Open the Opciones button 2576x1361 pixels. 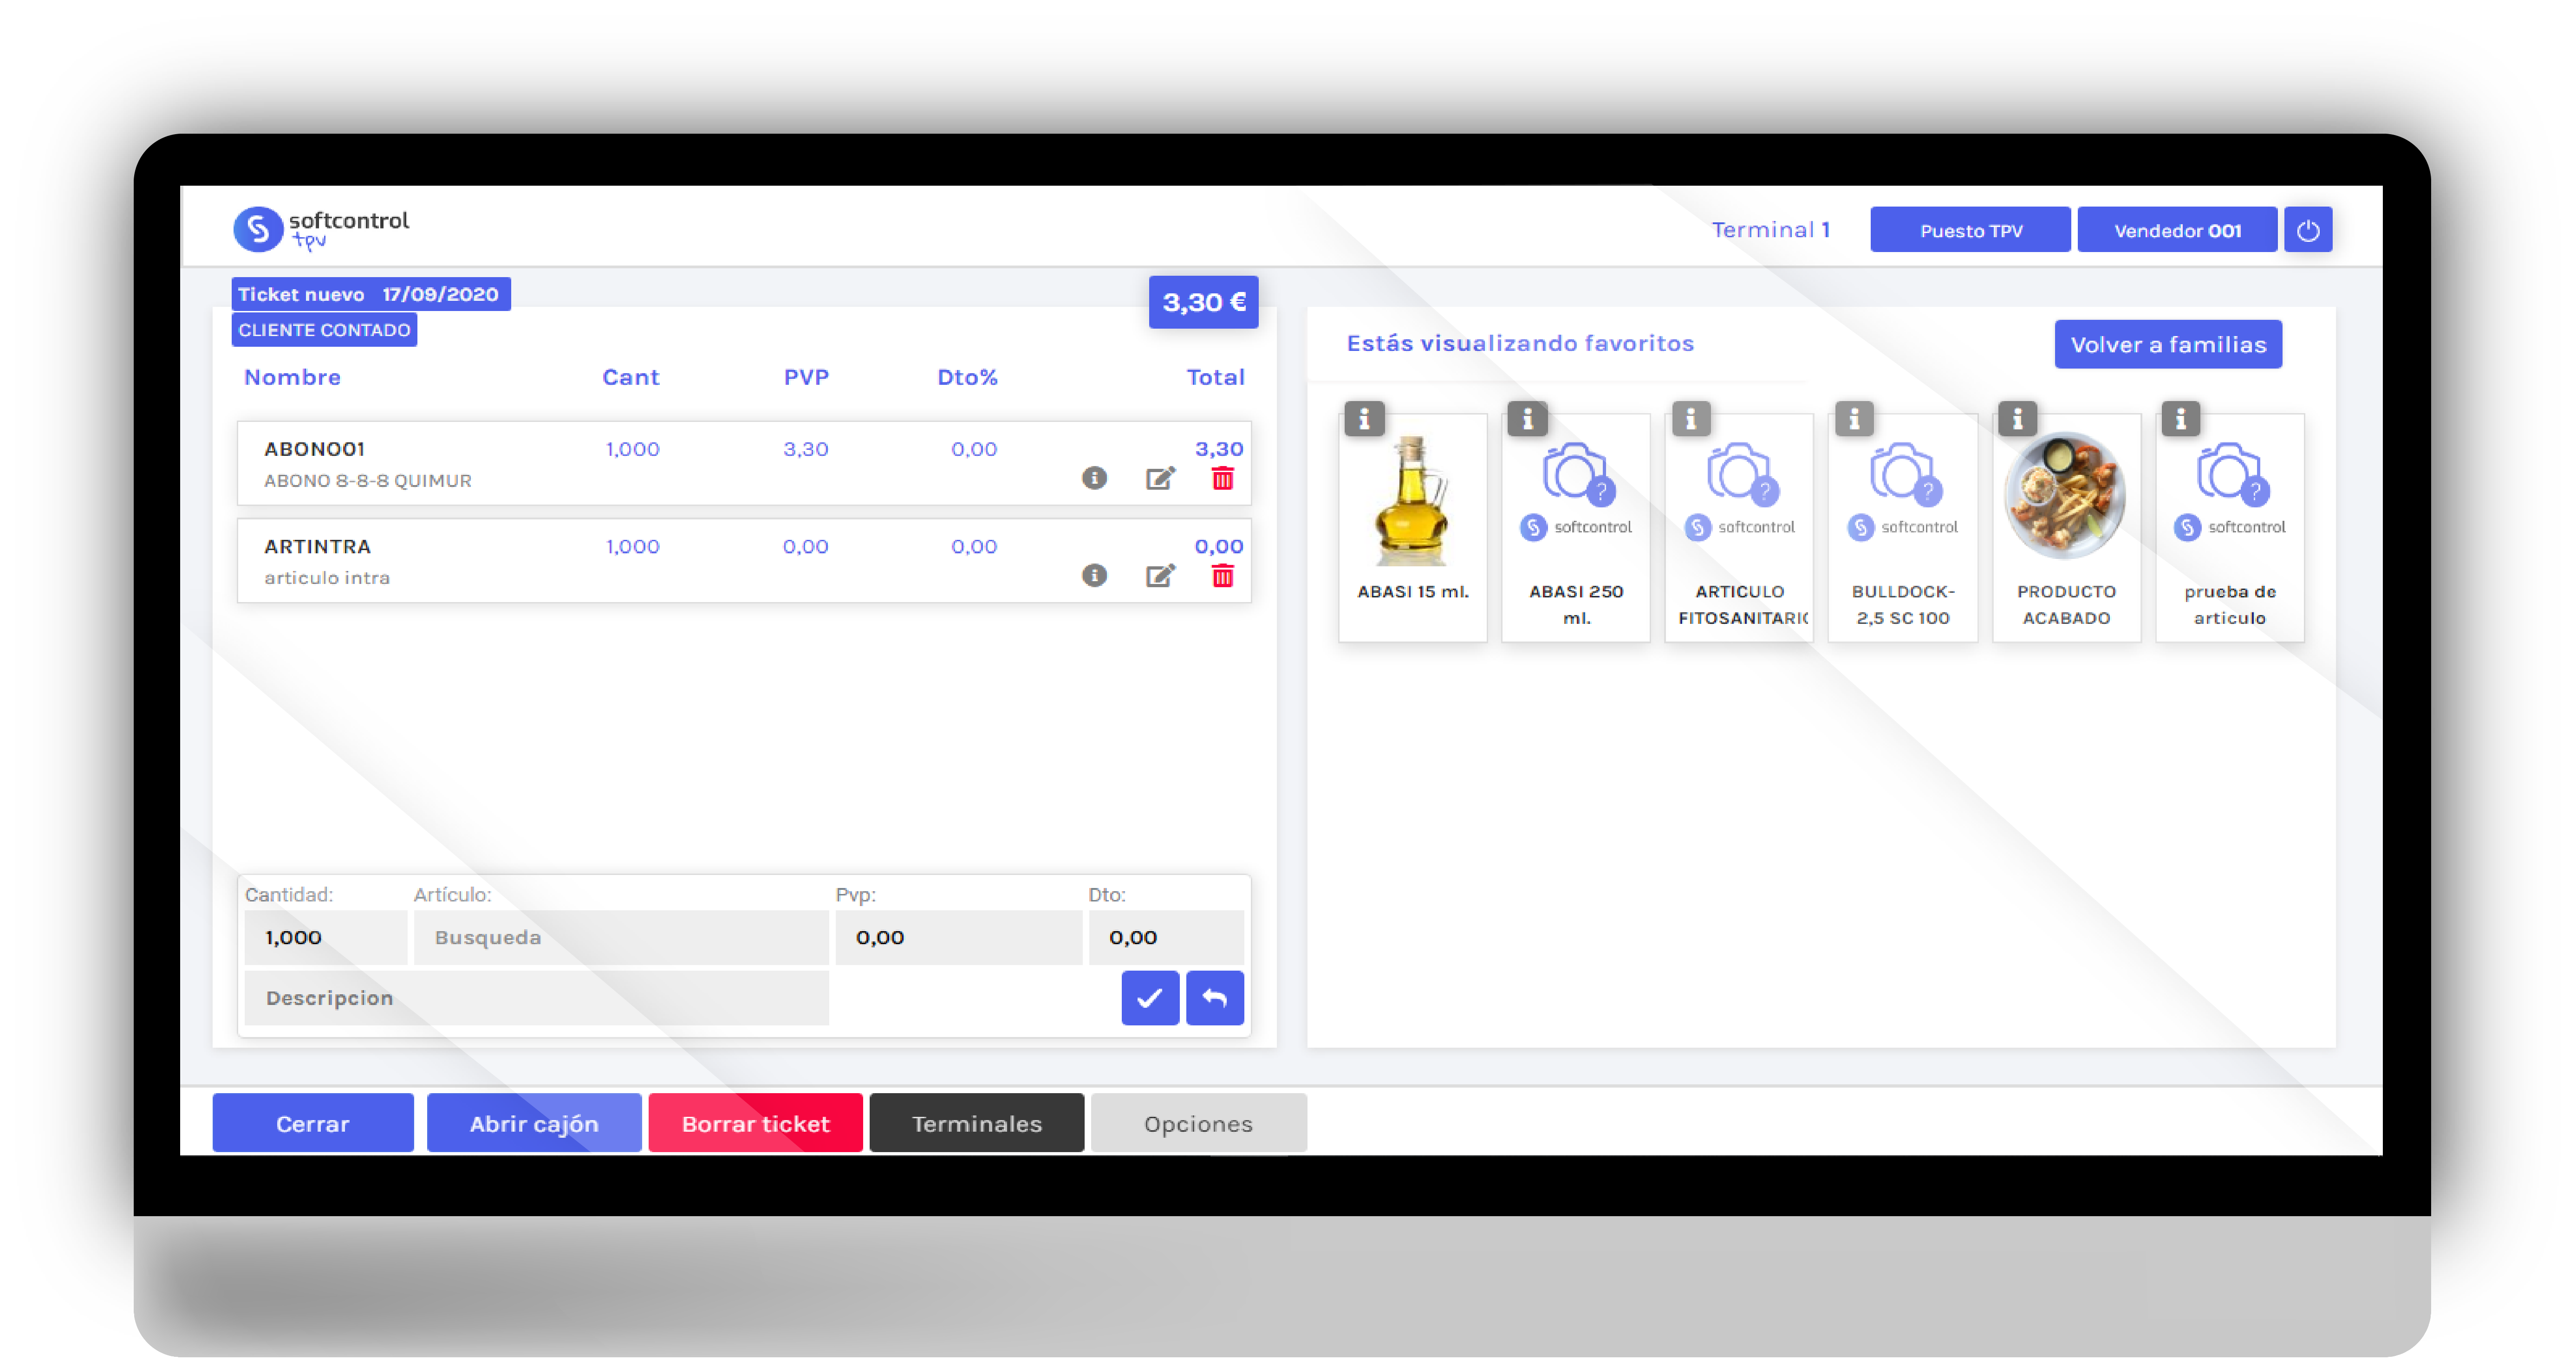[1198, 1122]
